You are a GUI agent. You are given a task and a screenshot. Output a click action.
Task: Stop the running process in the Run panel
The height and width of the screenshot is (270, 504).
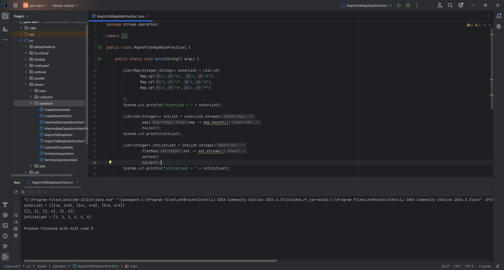click(x=23, y=192)
